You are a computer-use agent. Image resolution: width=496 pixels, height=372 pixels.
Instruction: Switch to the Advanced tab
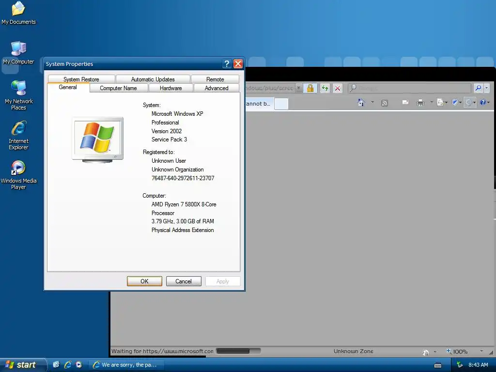[217, 88]
